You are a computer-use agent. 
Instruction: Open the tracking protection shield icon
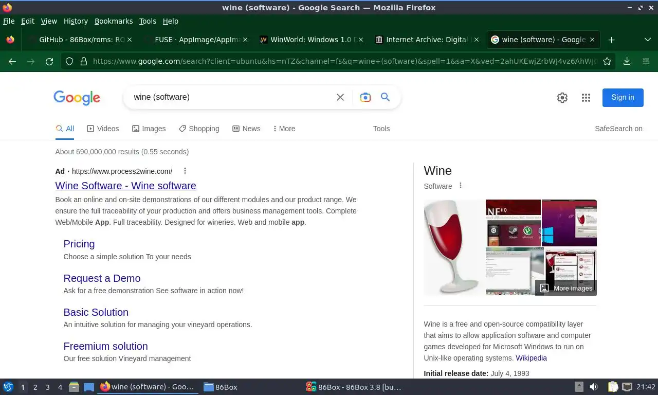69,61
